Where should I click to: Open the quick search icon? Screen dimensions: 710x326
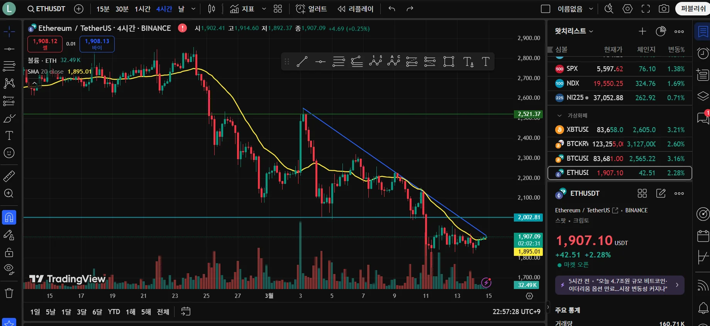coord(609,9)
